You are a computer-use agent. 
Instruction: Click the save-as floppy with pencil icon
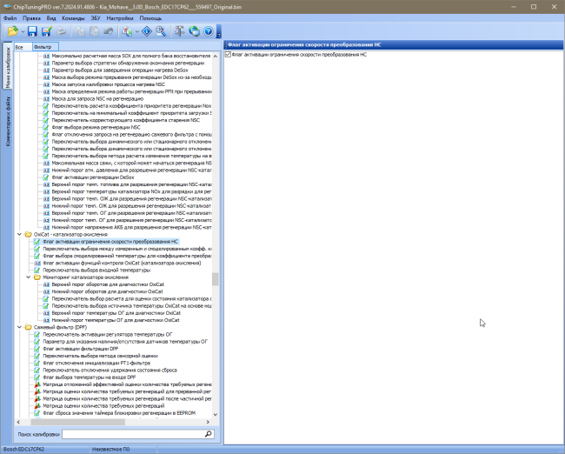pyautogui.click(x=46, y=31)
